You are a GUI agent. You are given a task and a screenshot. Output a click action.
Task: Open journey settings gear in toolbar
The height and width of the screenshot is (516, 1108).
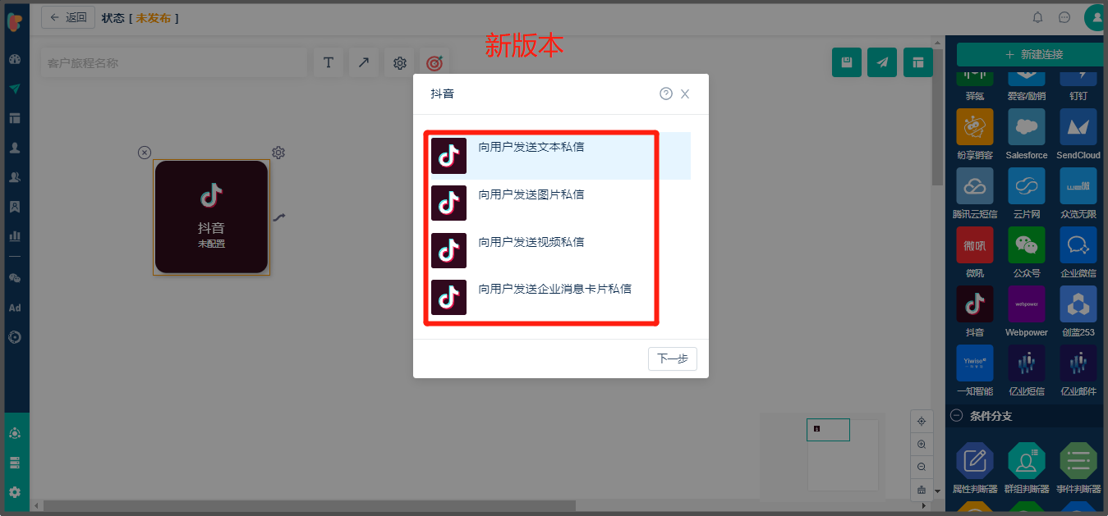[x=400, y=63]
